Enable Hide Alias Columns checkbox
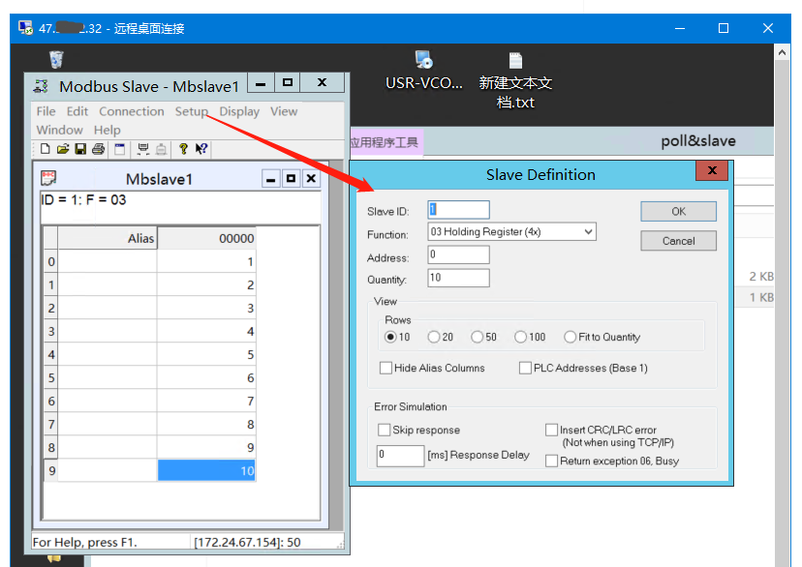Viewport: 802px width, 567px height. (386, 369)
